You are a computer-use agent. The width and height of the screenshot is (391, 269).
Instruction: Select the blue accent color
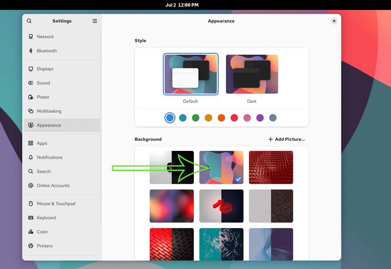click(x=170, y=118)
